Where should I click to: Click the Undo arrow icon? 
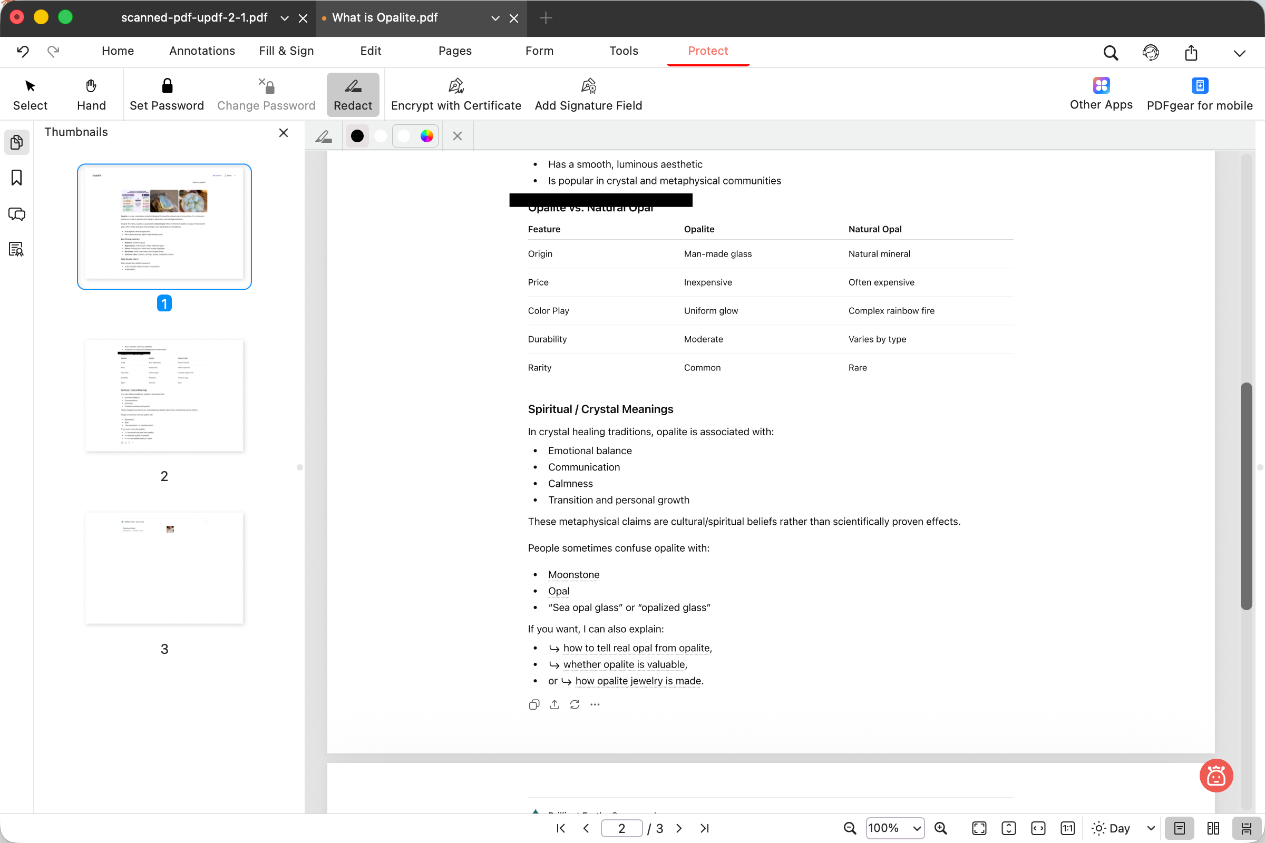23,51
